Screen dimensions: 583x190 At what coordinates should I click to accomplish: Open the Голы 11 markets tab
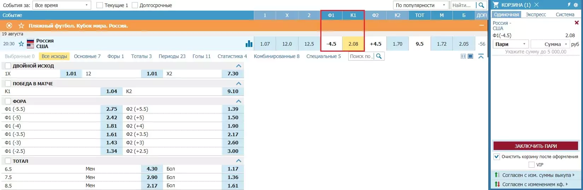click(201, 56)
